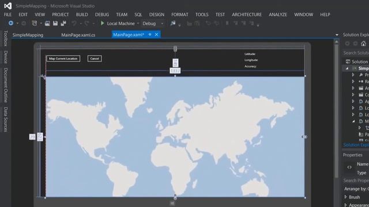Screen dimensions: 369x207
Task: Open the Local Machine target dropdown
Action: point(138,24)
